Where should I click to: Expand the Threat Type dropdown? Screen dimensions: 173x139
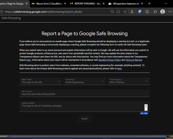pyautogui.click(x=84, y=81)
